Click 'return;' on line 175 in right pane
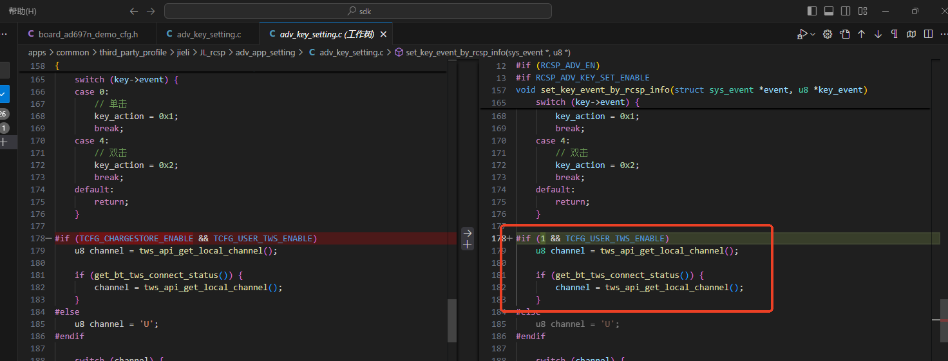 click(x=573, y=201)
